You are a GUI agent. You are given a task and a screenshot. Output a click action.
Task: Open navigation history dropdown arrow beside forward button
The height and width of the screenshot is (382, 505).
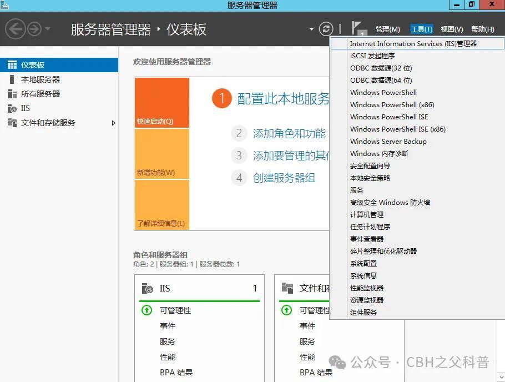(48, 29)
